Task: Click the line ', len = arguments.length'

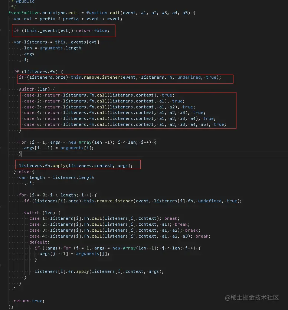Action: (x=50, y=48)
